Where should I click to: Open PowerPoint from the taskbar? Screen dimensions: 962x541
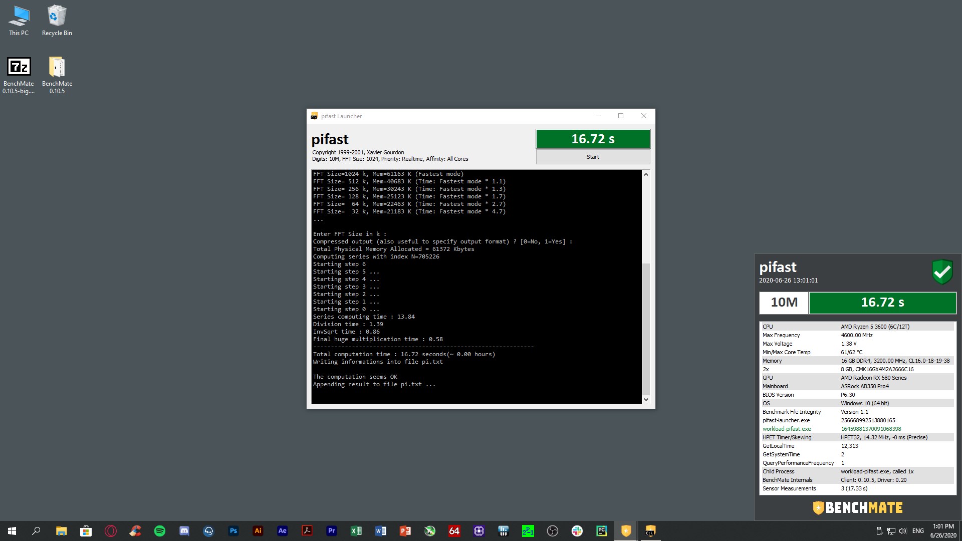405,531
